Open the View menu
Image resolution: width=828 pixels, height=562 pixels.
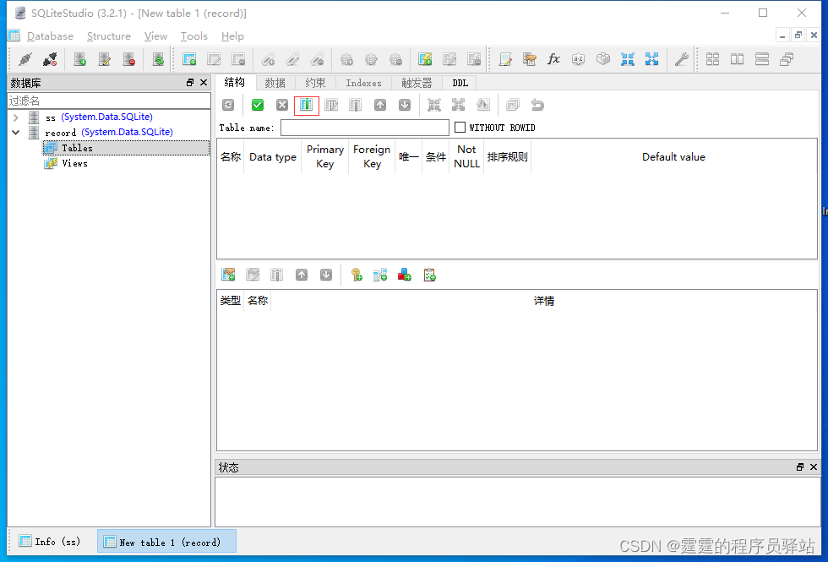click(155, 35)
